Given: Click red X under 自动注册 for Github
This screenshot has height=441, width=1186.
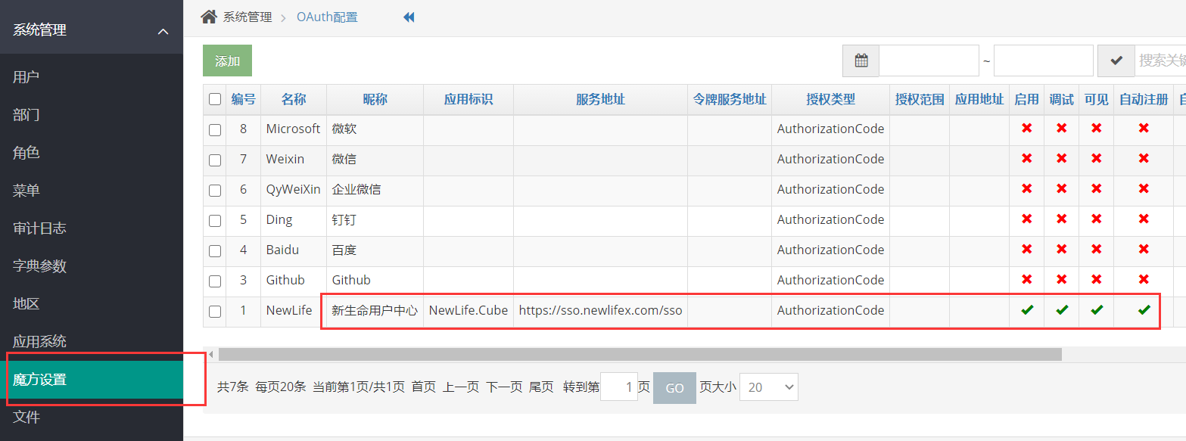Looking at the screenshot, I should [1143, 280].
